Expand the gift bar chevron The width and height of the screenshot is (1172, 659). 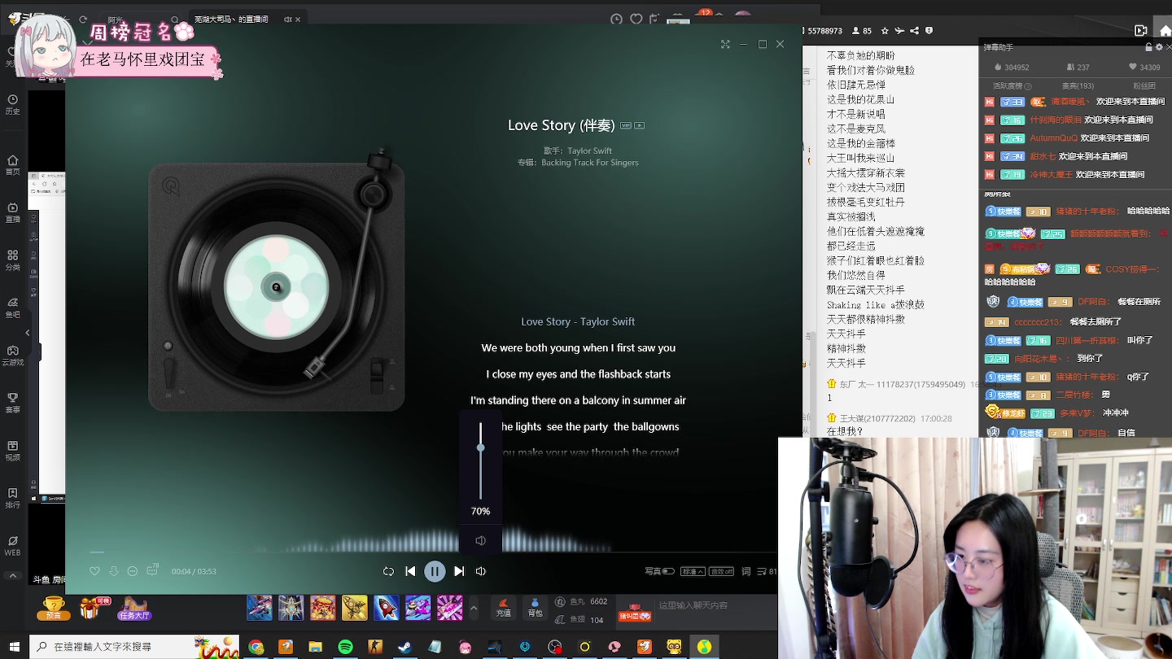tap(474, 608)
